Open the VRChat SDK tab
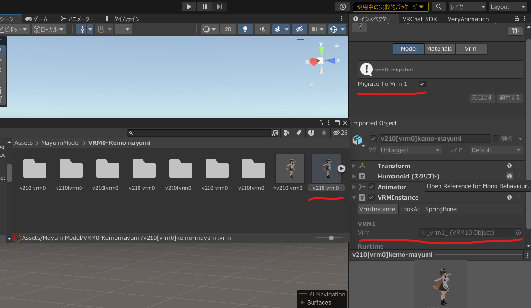This screenshot has height=308, width=531. (420, 19)
